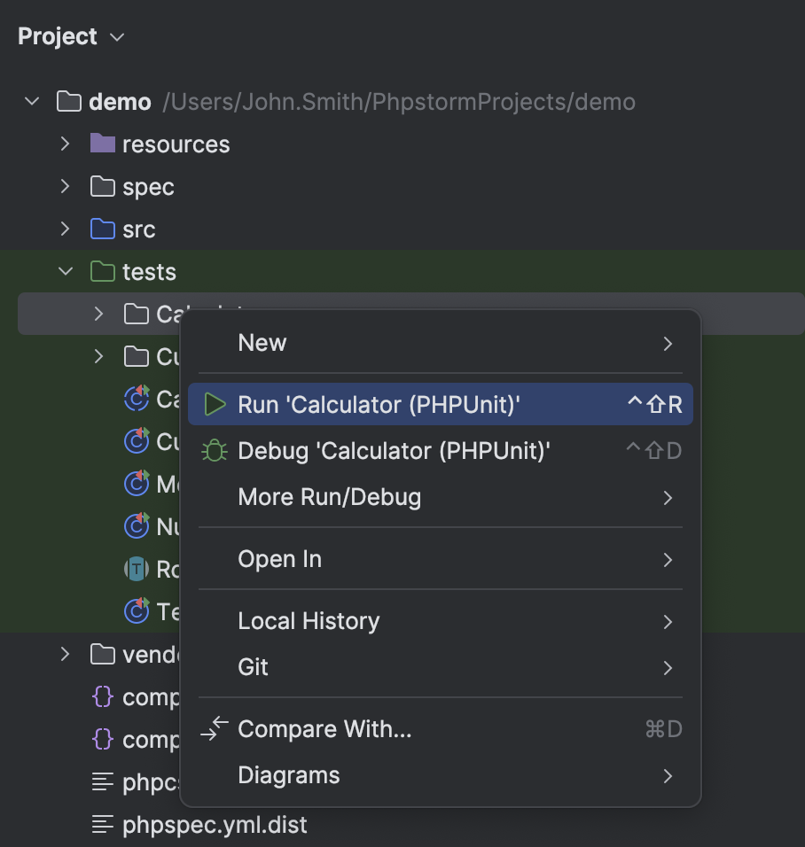805x847 pixels.
Task: Click the phpspec.yml.dist file icon
Action: [x=103, y=825]
